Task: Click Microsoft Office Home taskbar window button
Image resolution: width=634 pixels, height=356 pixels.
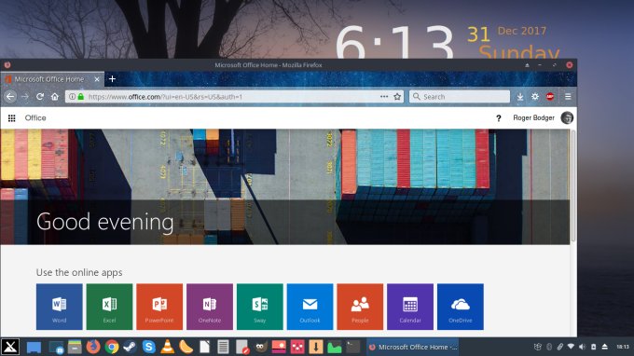Action: (x=413, y=347)
